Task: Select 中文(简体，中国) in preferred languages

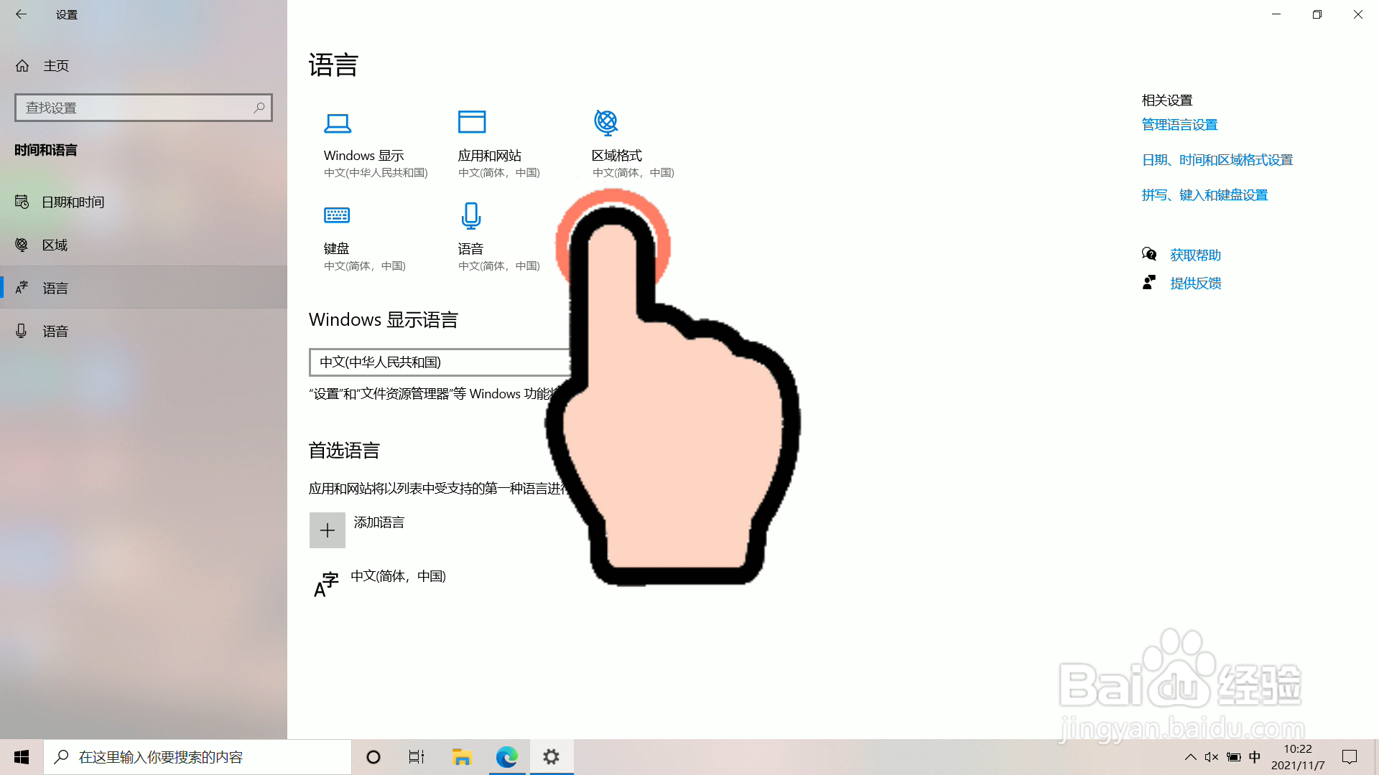Action: point(399,576)
